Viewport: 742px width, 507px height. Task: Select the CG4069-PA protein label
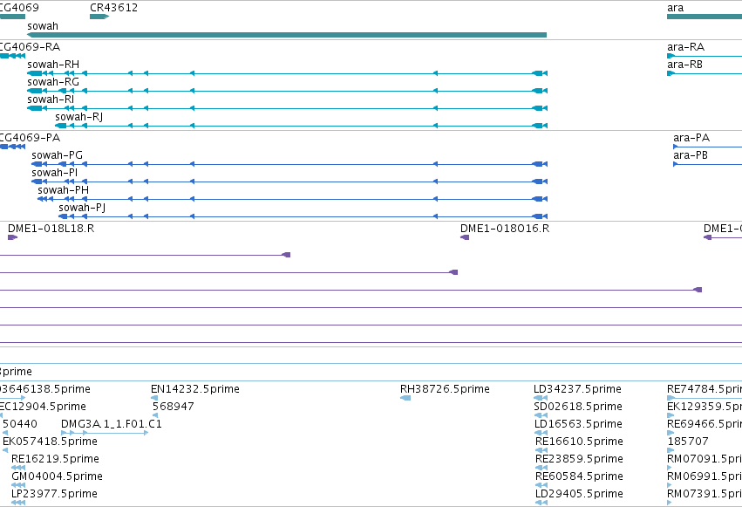pyautogui.click(x=30, y=138)
